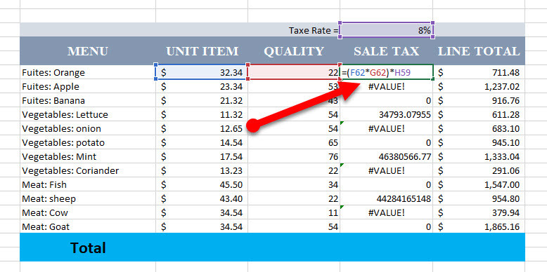Select the UNIT ITEM column header

click(x=202, y=51)
